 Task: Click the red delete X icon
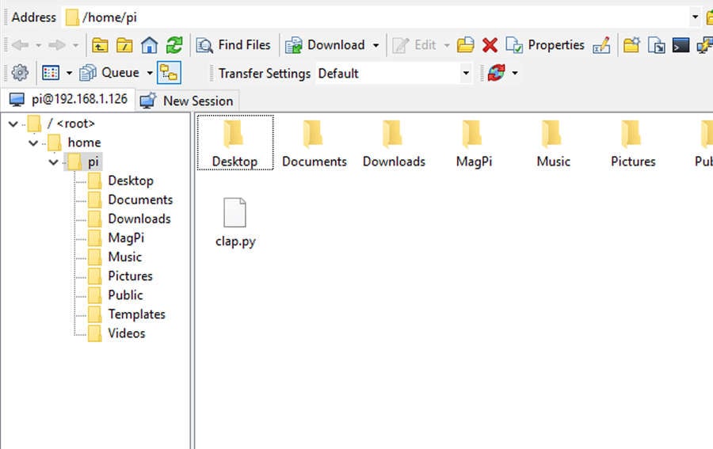pos(490,45)
